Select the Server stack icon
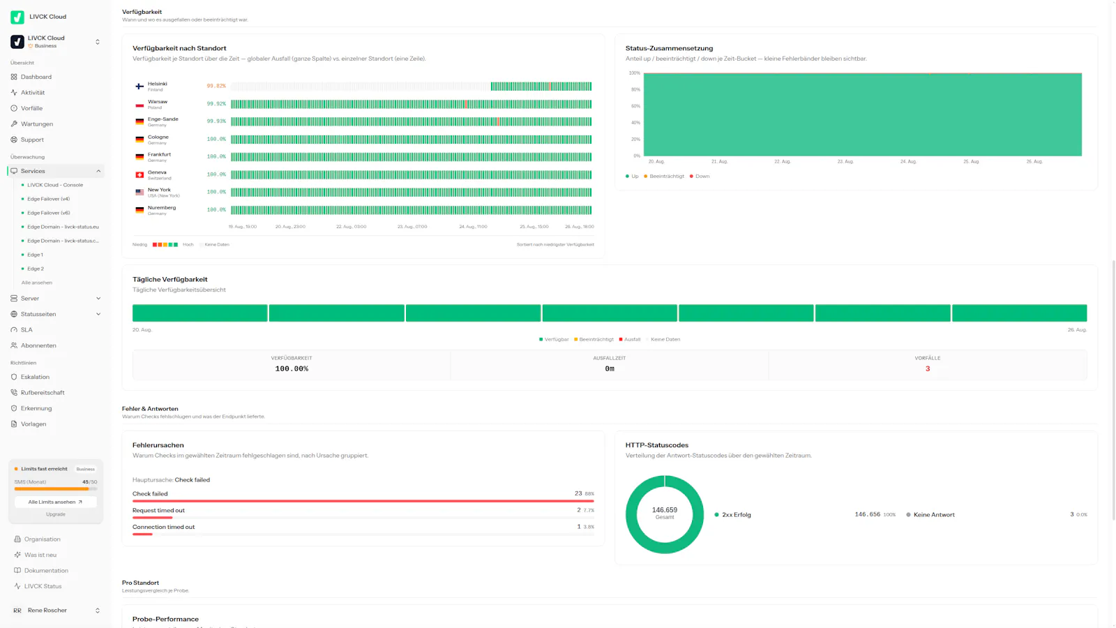 (14, 298)
